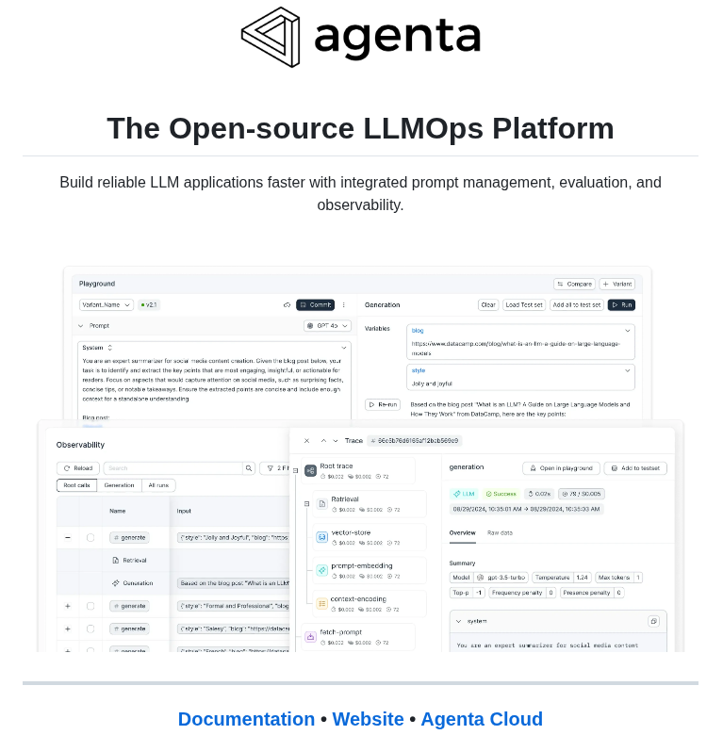Click the cloud deploy icon beside Commit

pyautogui.click(x=287, y=305)
